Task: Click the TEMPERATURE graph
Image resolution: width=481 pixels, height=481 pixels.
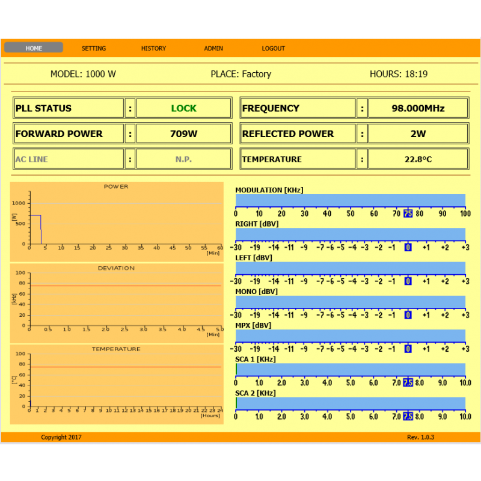Action: (117, 384)
